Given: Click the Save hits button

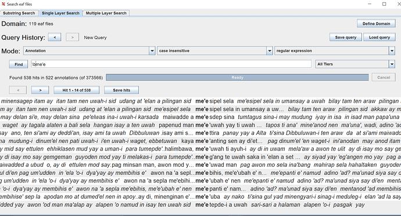Looking at the screenshot, I should [121, 90].
